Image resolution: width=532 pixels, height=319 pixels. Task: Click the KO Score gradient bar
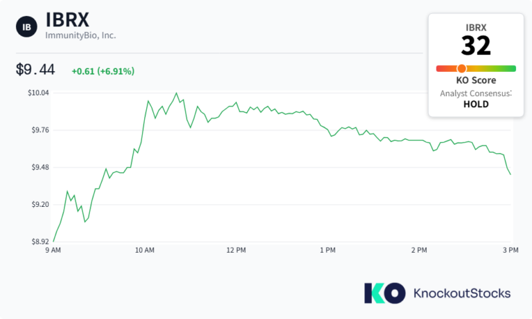[476, 69]
